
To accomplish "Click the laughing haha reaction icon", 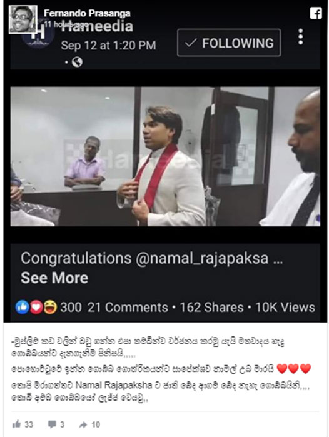I will pos(50,307).
